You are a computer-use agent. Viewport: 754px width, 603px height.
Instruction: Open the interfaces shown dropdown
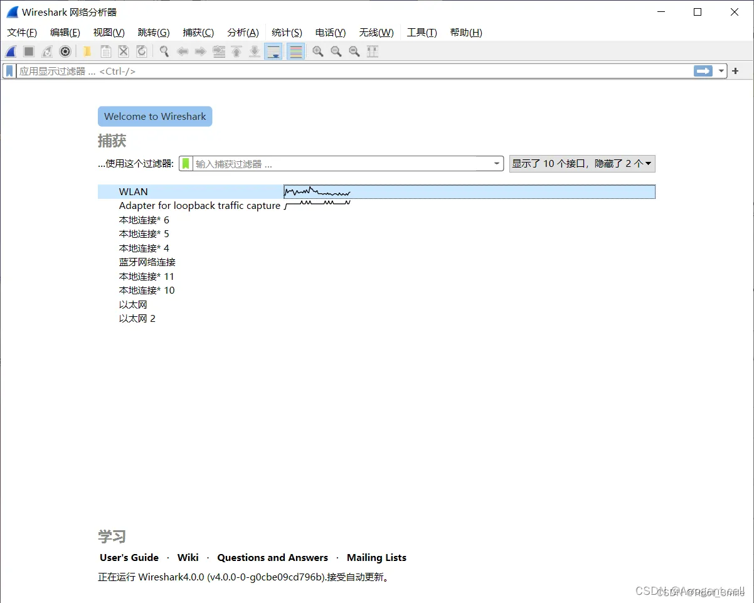(582, 164)
